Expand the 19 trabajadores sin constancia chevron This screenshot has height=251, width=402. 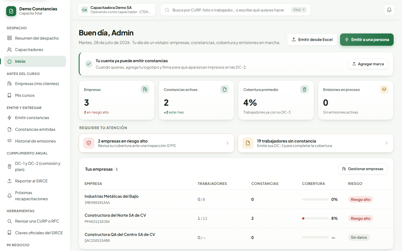[387, 143]
